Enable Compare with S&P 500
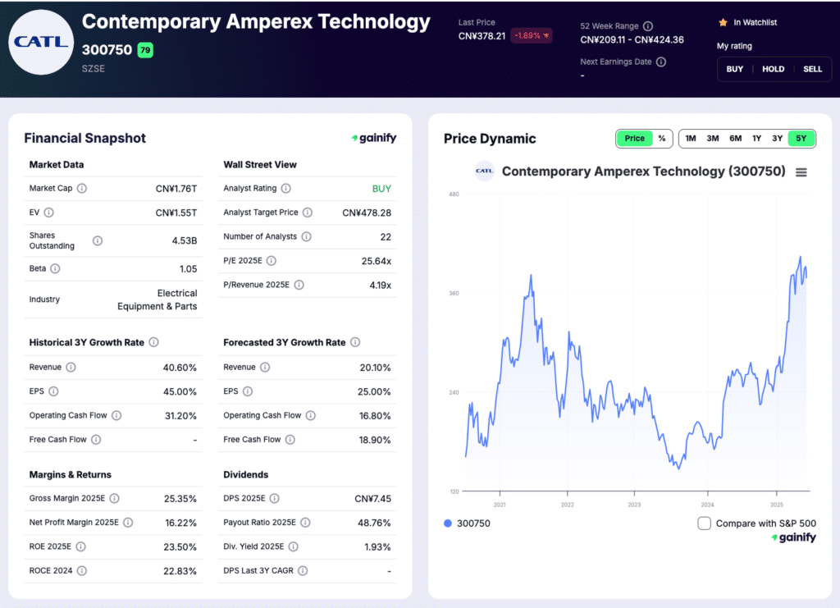840x608 pixels. pyautogui.click(x=704, y=523)
